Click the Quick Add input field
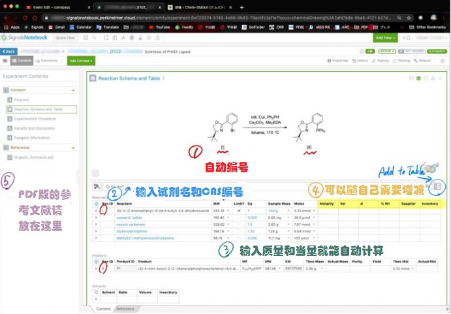This screenshot has height=314, width=451. (x=170, y=187)
